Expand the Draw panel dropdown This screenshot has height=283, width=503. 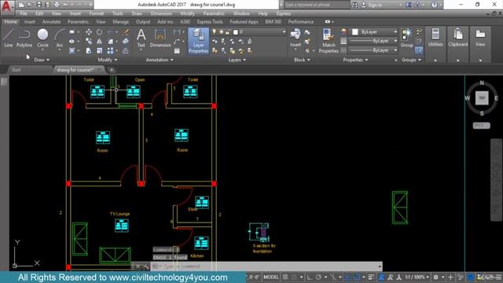click(x=42, y=60)
